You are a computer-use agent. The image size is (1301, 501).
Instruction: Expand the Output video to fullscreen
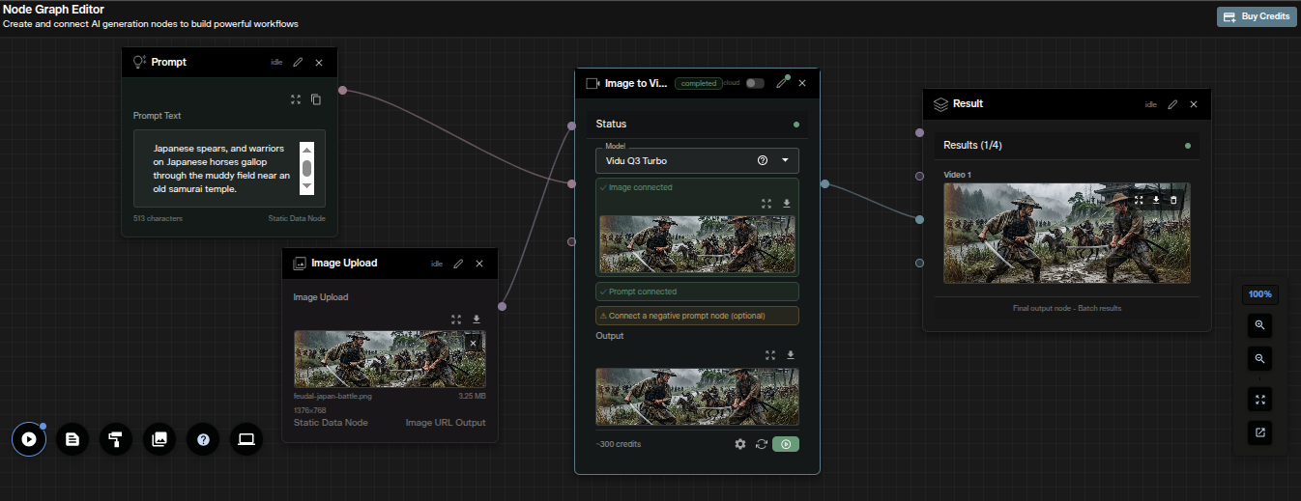pyautogui.click(x=770, y=355)
